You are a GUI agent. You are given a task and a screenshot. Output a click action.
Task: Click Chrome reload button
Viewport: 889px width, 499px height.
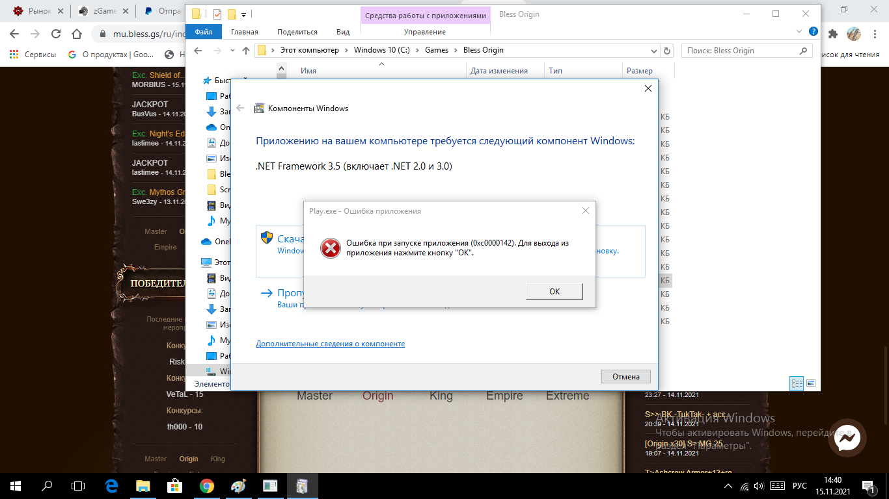(x=56, y=34)
